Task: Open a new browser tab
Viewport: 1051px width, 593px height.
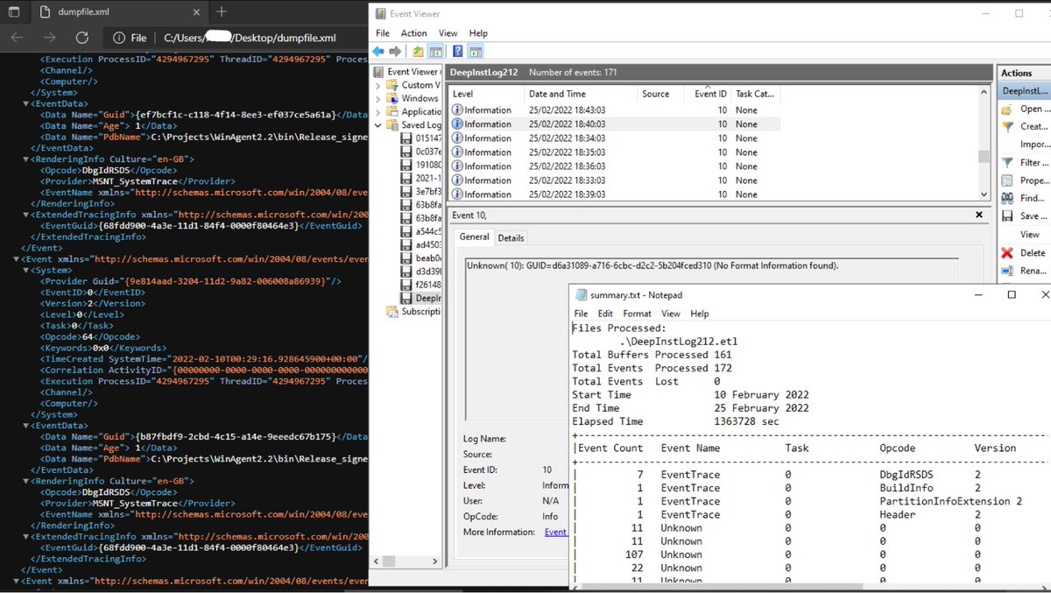Action: (x=222, y=12)
